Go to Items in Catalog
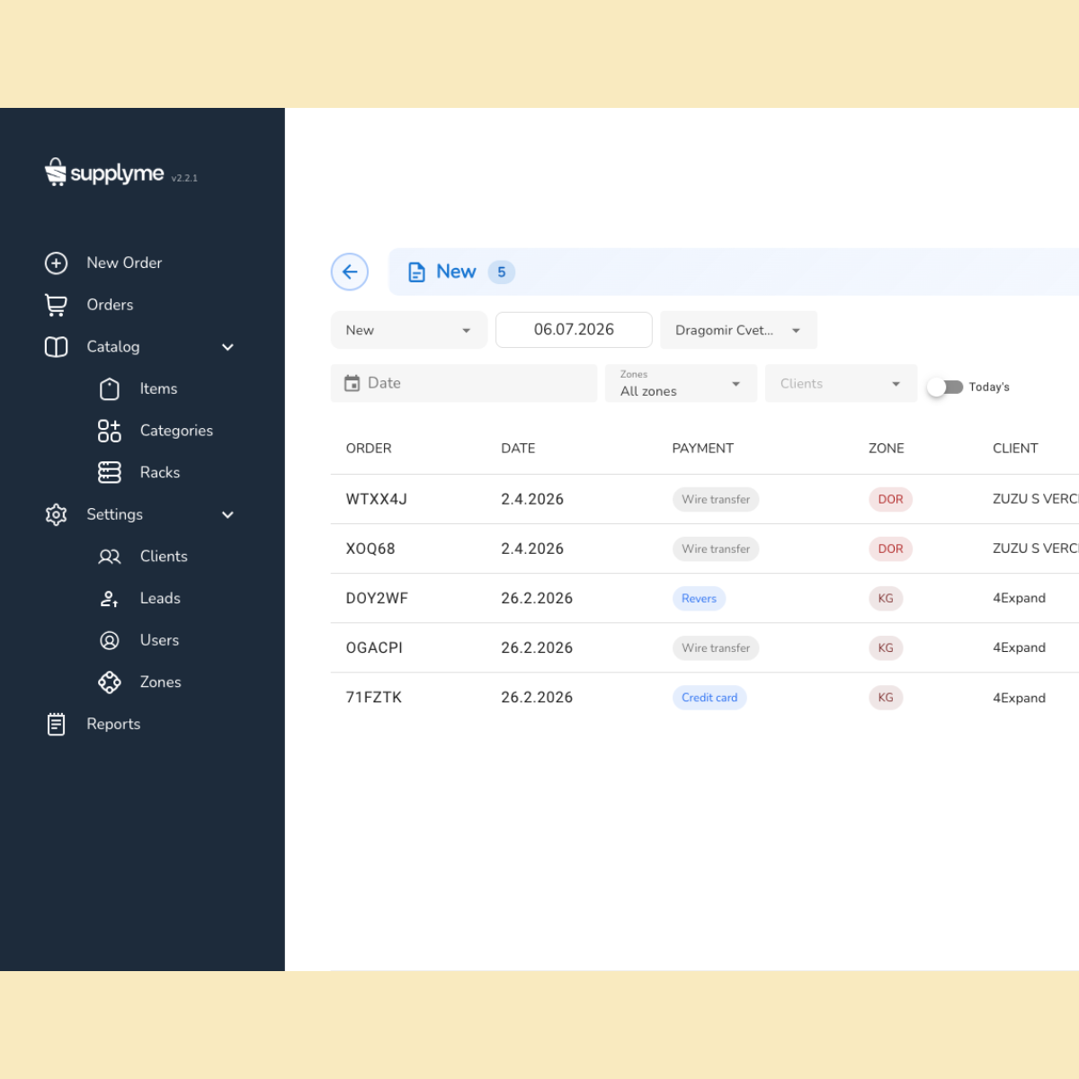 (158, 388)
